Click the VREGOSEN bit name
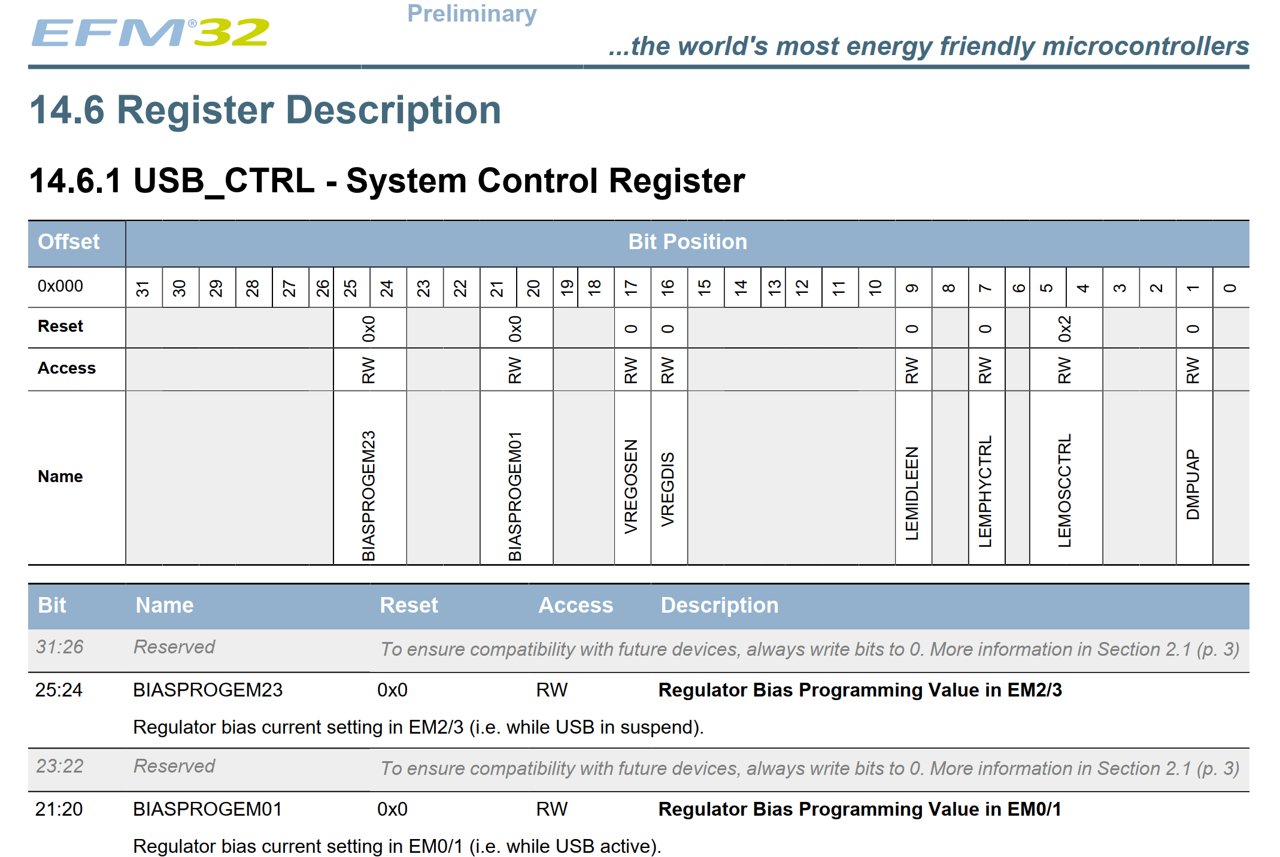 631,486
